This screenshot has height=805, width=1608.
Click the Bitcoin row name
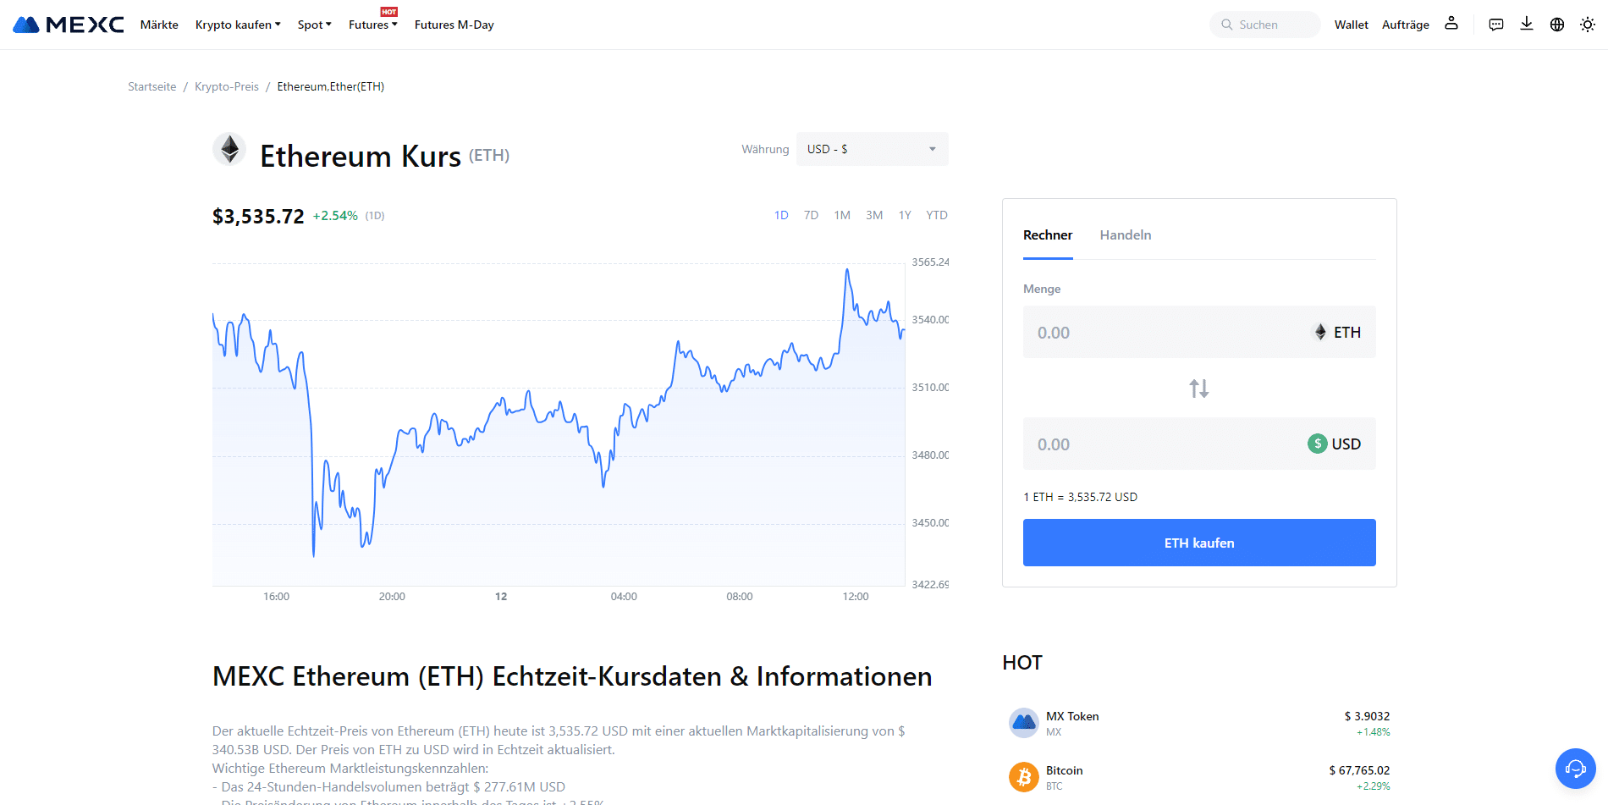click(x=1065, y=770)
